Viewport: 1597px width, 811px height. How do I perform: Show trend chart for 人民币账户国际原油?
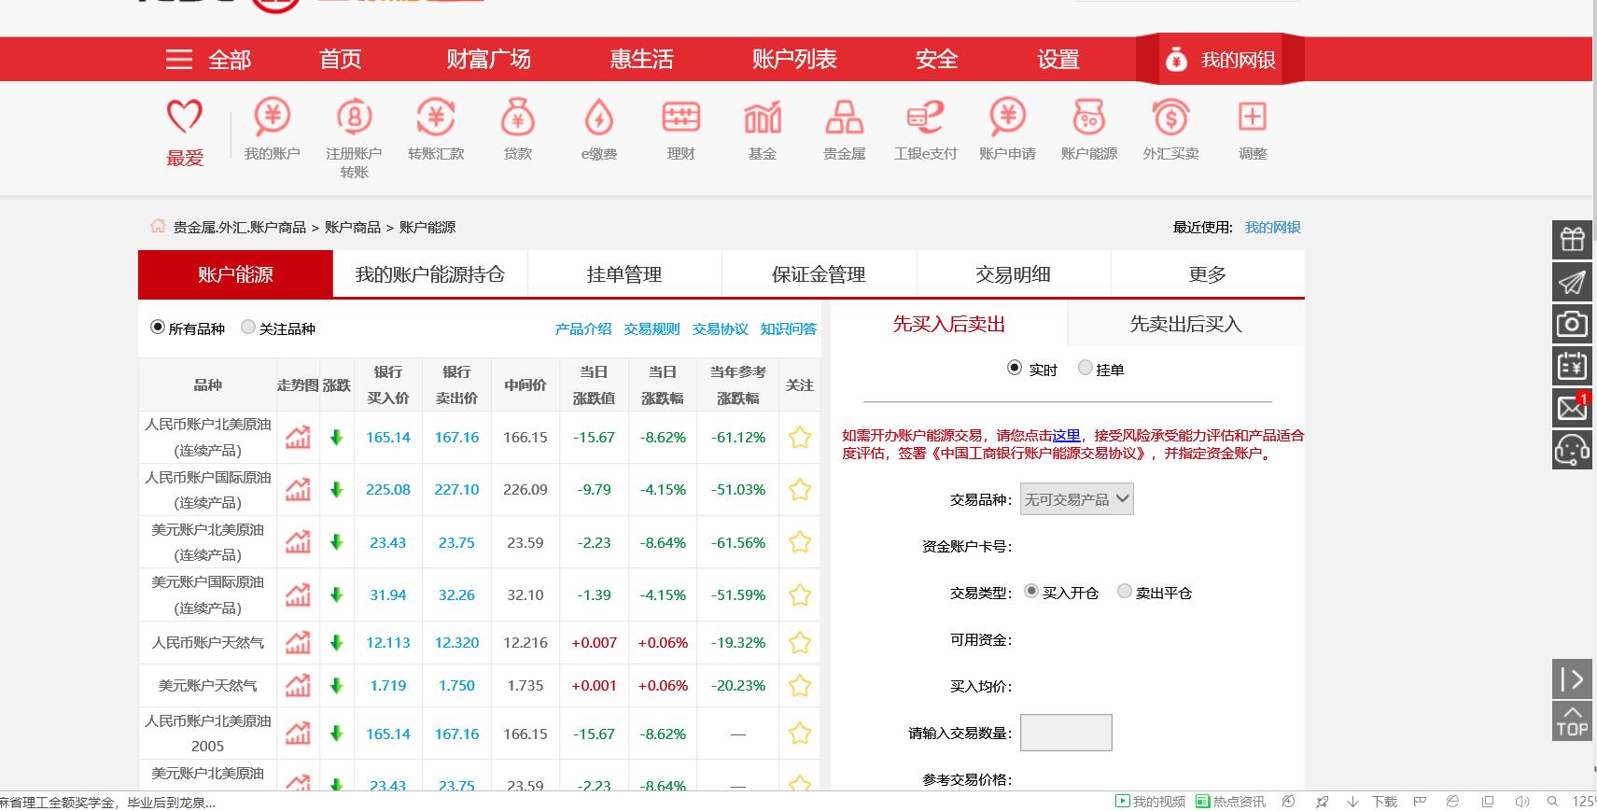pos(298,489)
